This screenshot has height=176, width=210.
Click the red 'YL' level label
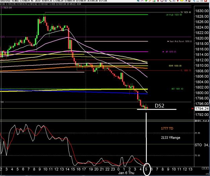185,70
